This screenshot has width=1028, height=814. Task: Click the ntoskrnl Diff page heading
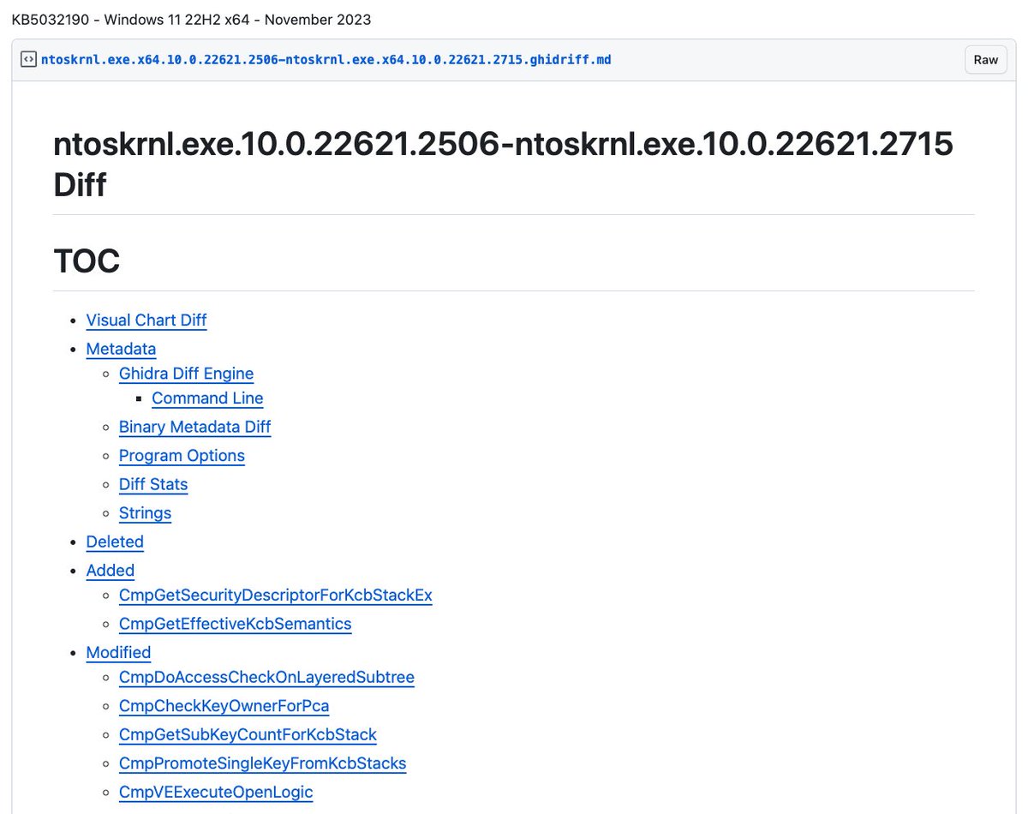tap(504, 164)
